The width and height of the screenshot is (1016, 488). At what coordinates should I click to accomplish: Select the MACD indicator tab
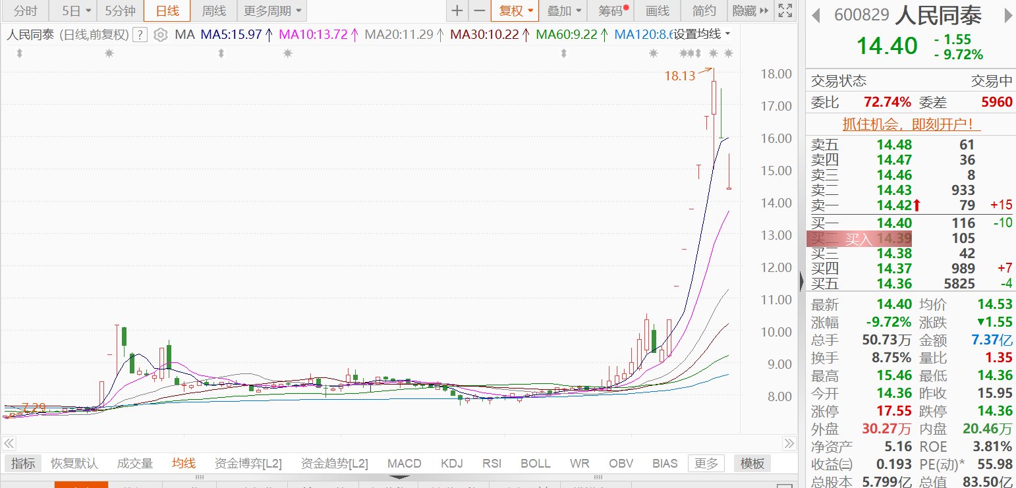[404, 464]
